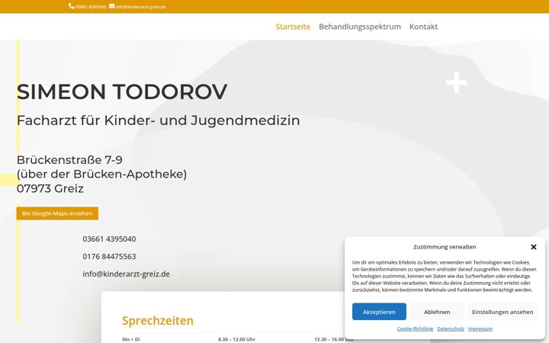
Task: Click the SIMEON TODOROV heading
Action: coord(122,91)
